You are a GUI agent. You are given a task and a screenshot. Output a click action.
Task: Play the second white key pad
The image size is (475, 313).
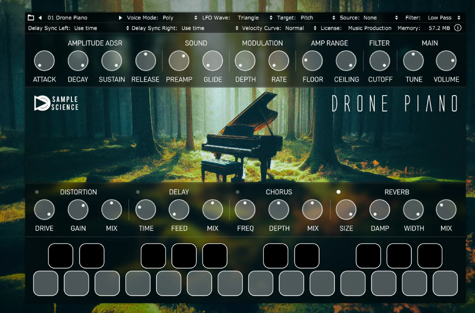76,283
